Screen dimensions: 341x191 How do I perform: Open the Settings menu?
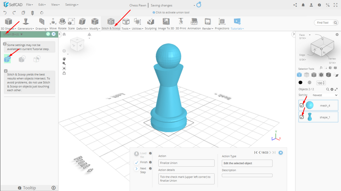coord(72,5)
